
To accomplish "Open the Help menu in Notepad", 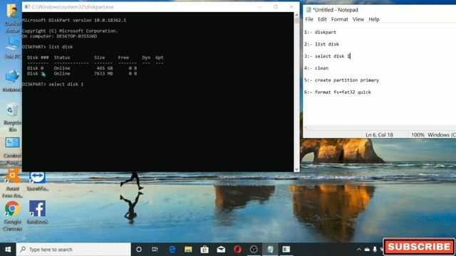I will (x=373, y=19).
